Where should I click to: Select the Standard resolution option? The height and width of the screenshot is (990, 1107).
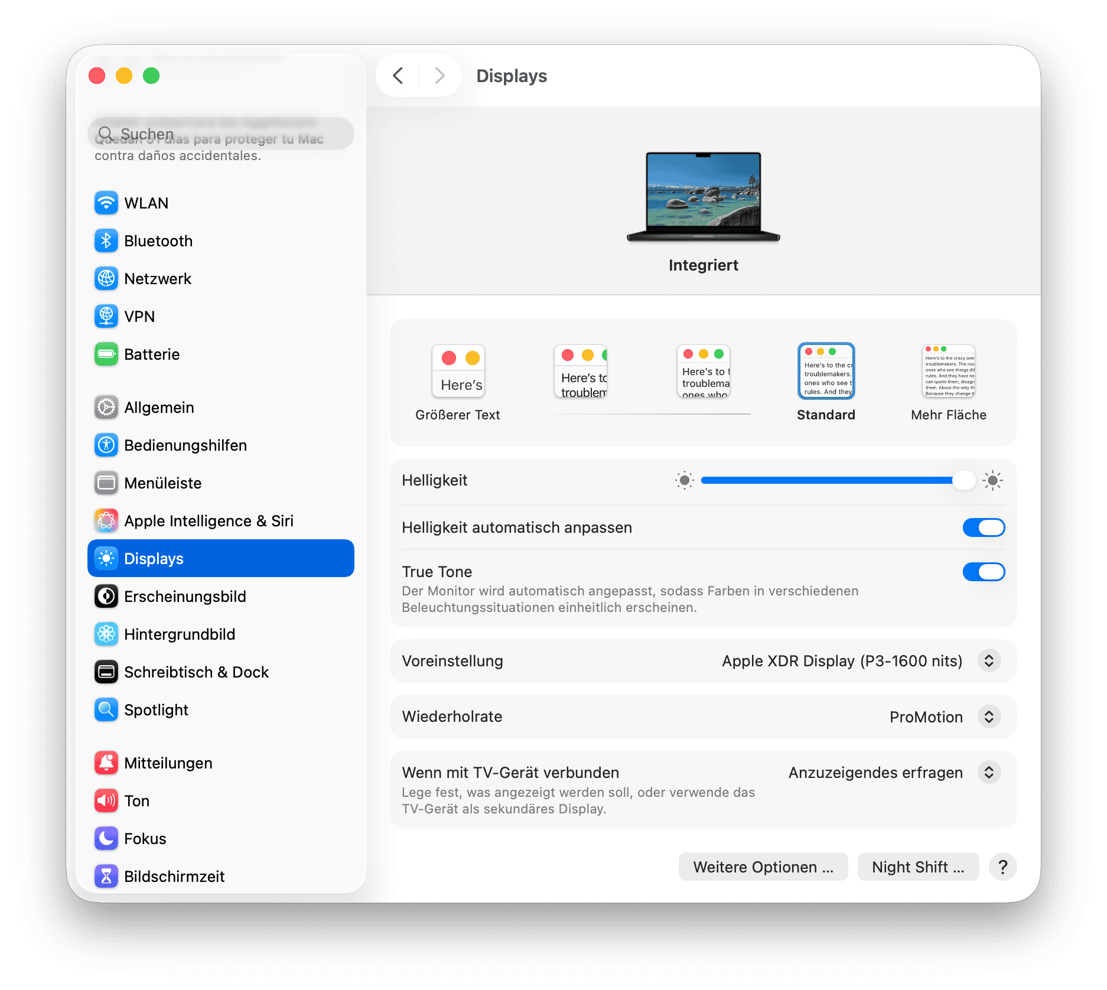(826, 372)
